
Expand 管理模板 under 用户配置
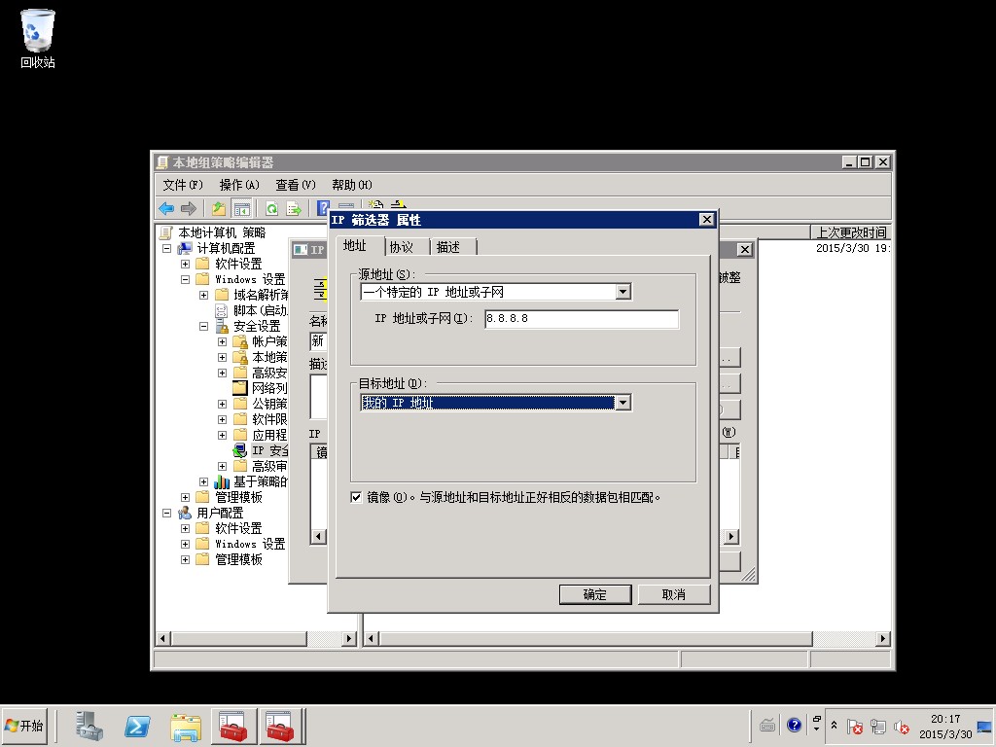click(x=186, y=559)
